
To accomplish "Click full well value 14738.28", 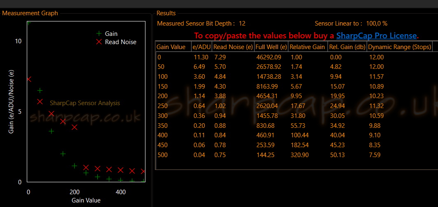I will coord(269,77).
